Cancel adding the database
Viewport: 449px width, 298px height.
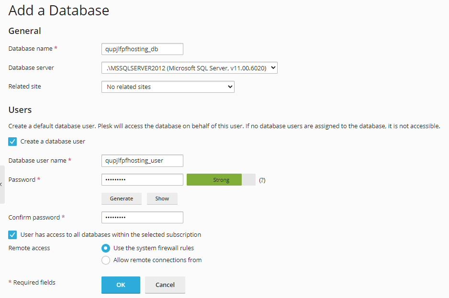[x=165, y=285]
